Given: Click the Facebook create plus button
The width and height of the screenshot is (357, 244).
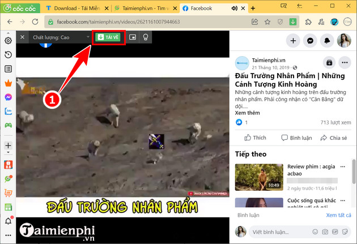Looking at the screenshot, I should (x=293, y=41).
